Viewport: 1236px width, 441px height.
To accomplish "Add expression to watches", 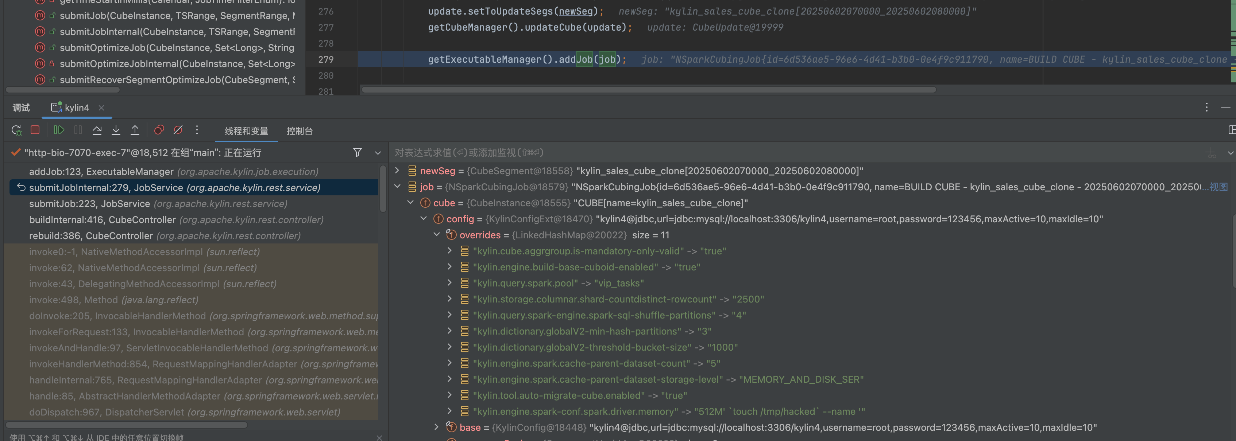I will 1211,153.
